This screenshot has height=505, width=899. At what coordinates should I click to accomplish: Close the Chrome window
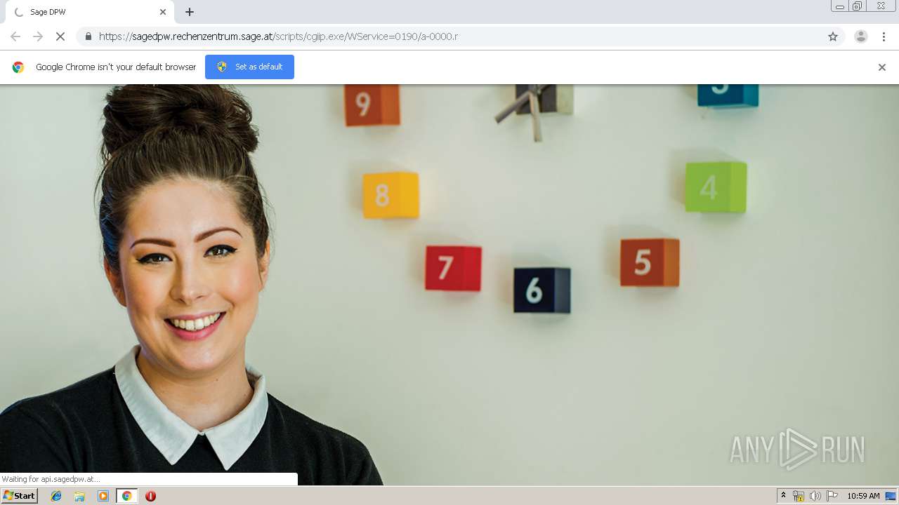coord(881,6)
